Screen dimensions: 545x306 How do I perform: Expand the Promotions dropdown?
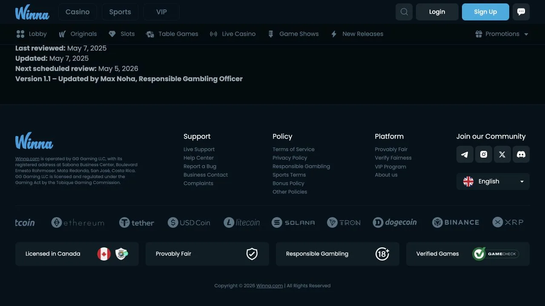click(502, 34)
